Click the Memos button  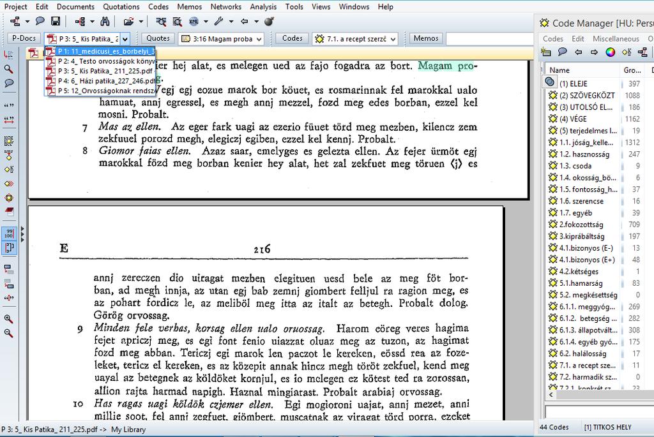[x=426, y=38]
